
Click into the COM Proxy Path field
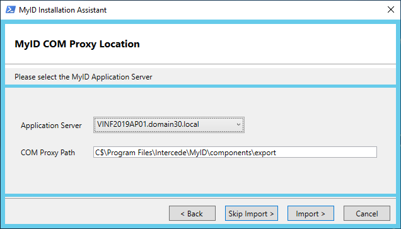(235, 152)
